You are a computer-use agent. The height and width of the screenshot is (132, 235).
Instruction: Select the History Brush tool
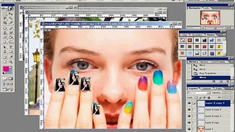(11, 33)
